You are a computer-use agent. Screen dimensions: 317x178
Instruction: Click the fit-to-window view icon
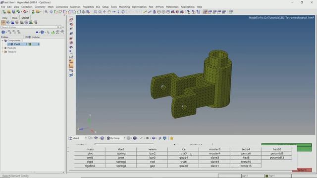95,12
